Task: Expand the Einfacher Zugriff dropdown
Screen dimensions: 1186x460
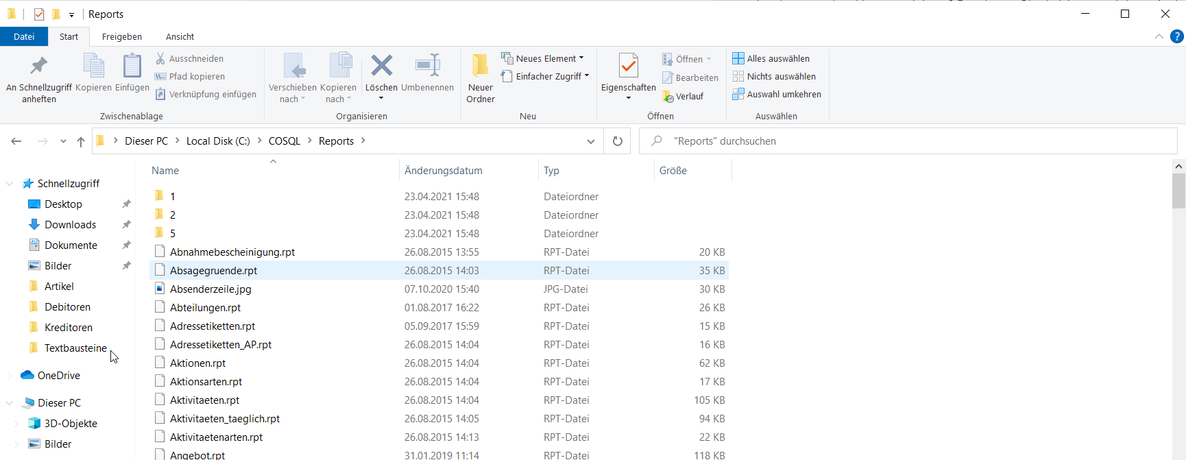Action: [548, 77]
